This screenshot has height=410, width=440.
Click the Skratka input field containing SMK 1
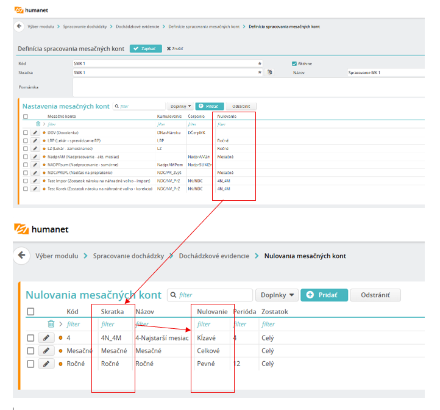point(168,72)
